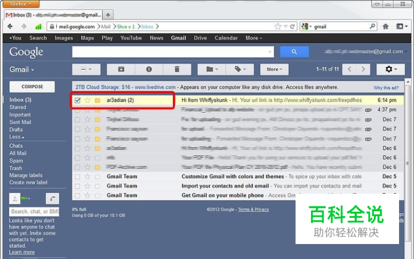414x259 pixels.
Task: Click +You in the Google bar
Action: pyautogui.click(x=15, y=38)
